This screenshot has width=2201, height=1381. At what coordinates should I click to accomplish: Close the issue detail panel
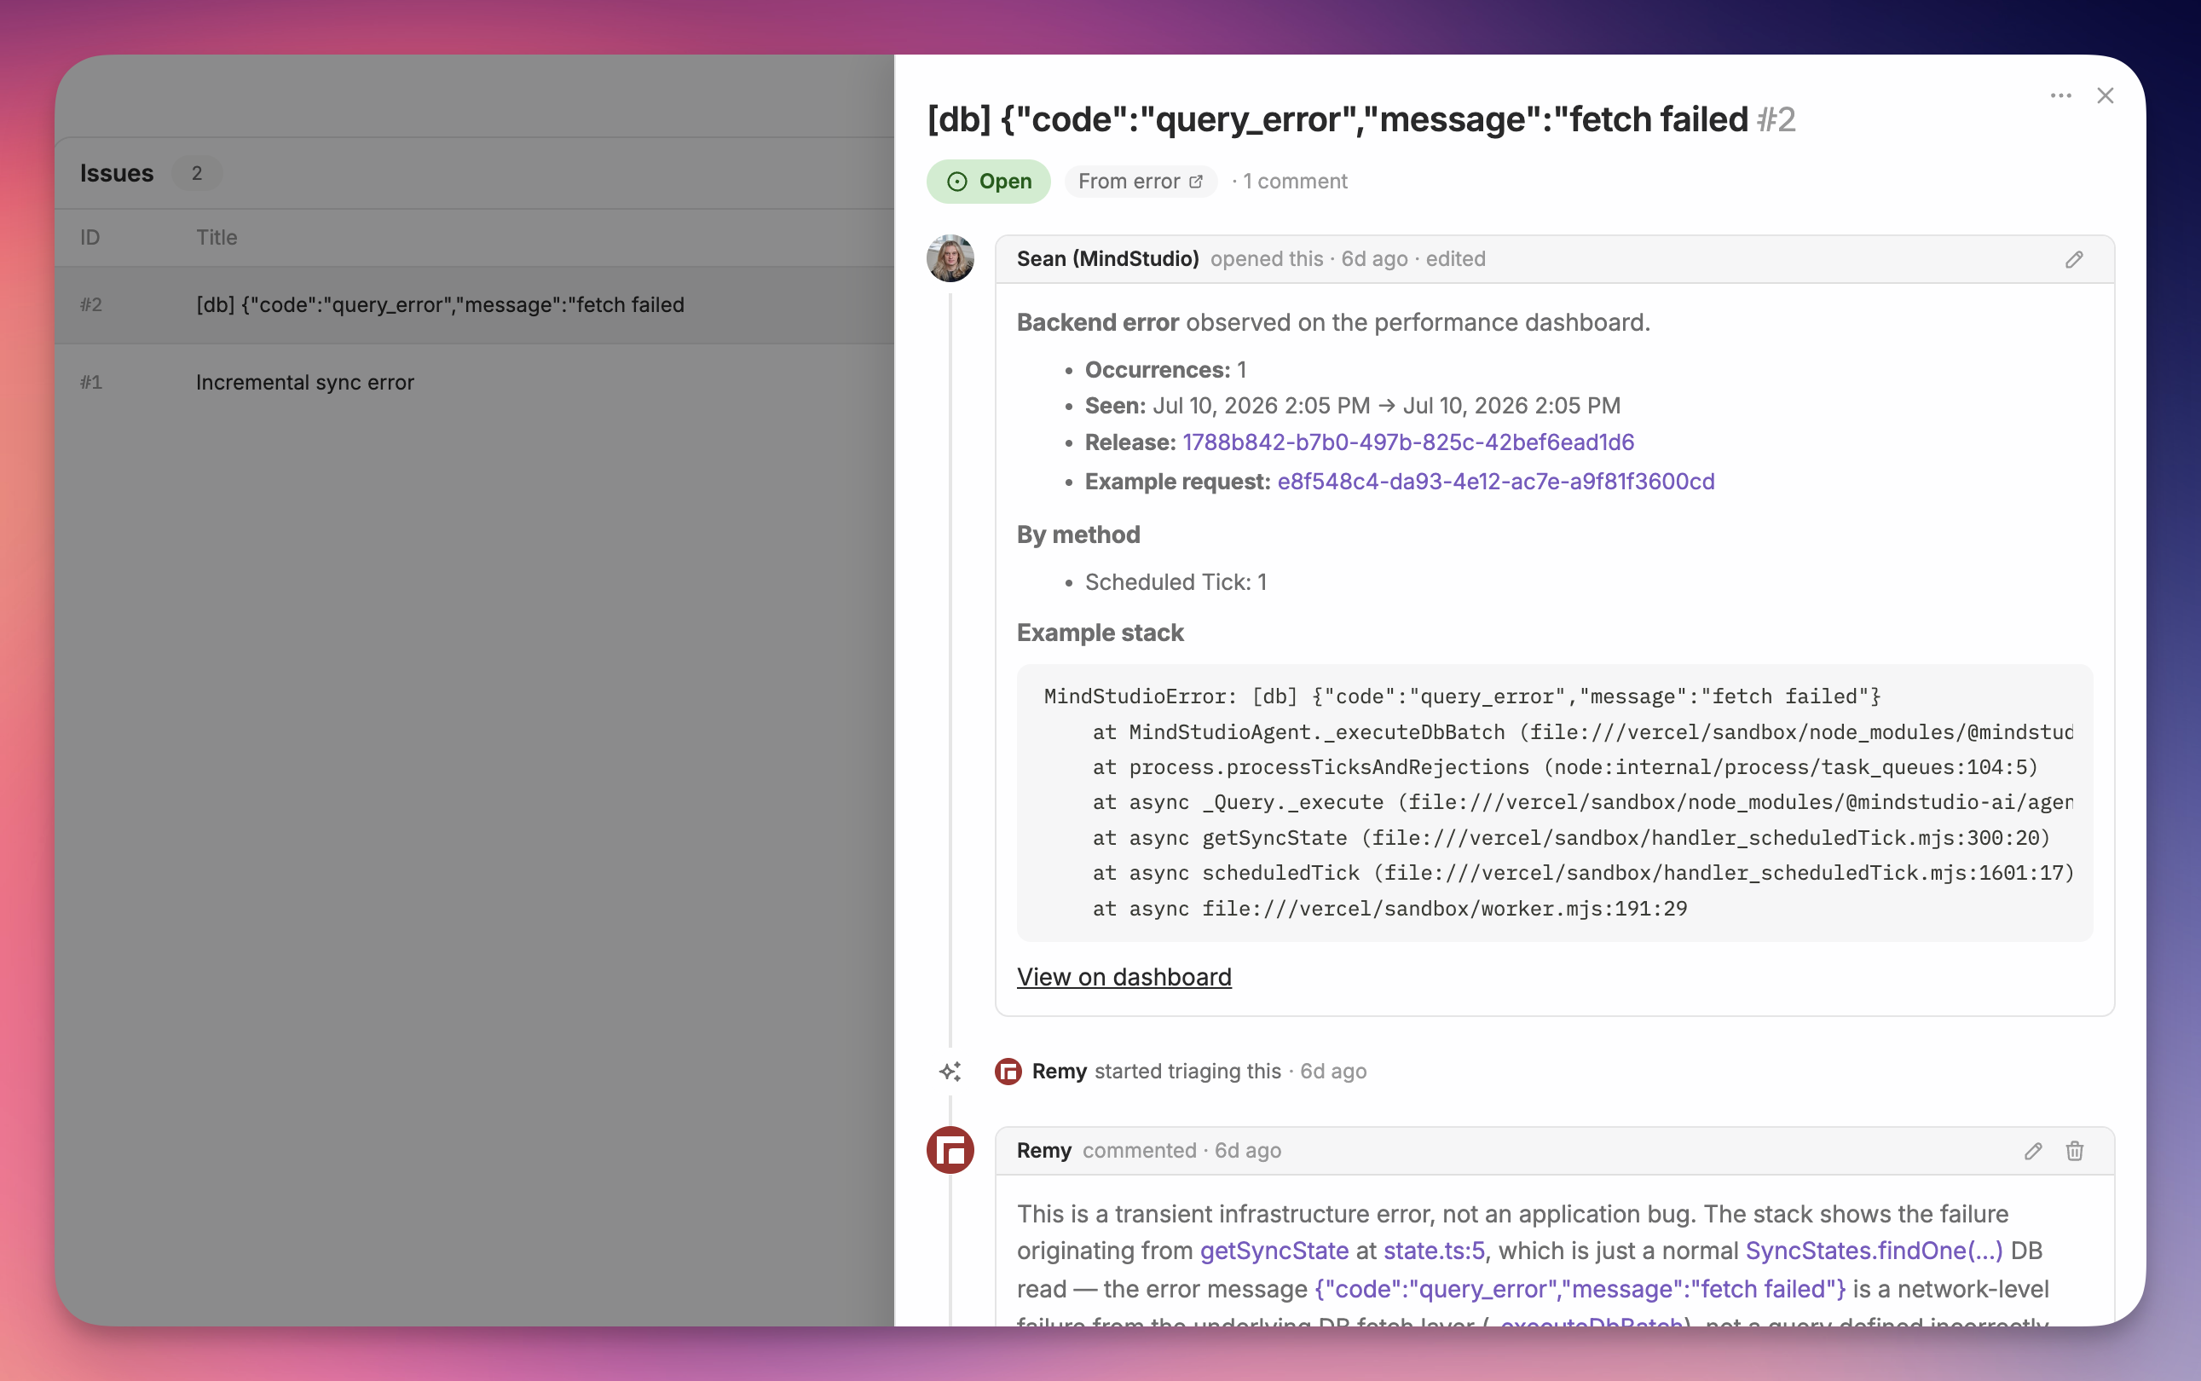pyautogui.click(x=2106, y=95)
